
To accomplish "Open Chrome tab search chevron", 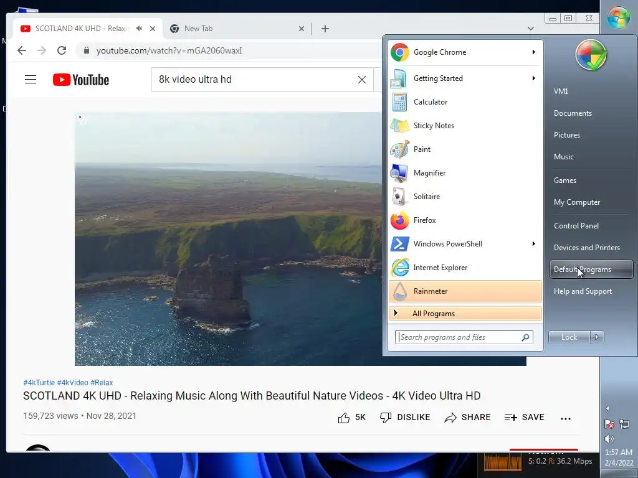I will 531,29.
